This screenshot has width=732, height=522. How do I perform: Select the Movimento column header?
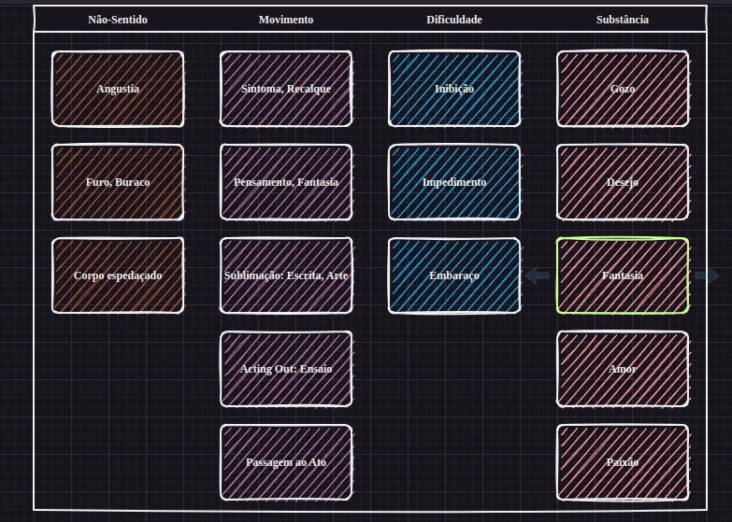point(286,20)
